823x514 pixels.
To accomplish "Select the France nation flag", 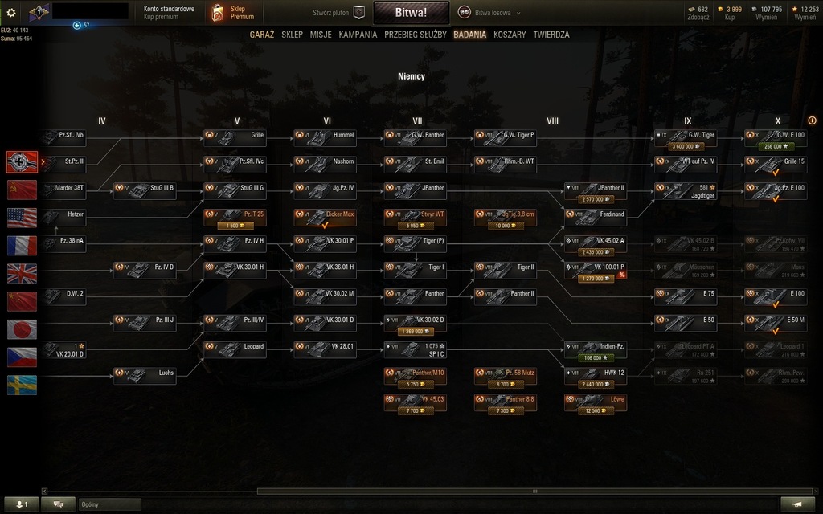I will [x=22, y=246].
